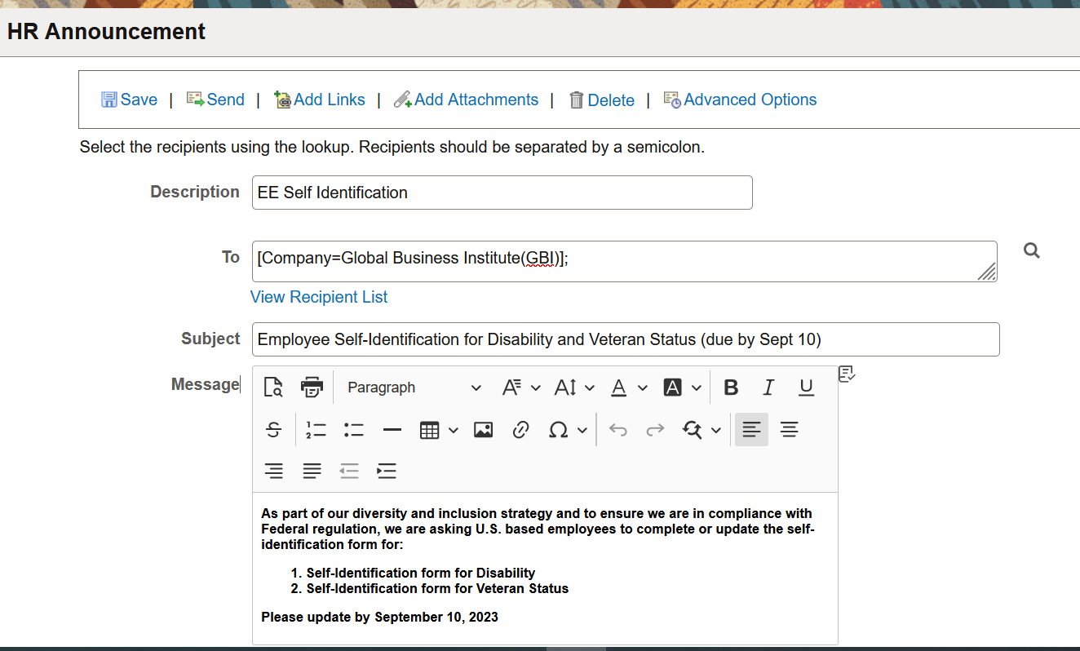Click the Save link in the toolbar

tap(129, 100)
